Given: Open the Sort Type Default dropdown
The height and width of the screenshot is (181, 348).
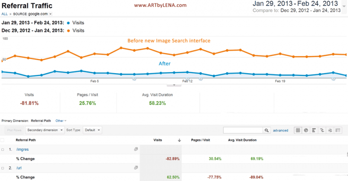Looking at the screenshot, I should click(92, 130).
